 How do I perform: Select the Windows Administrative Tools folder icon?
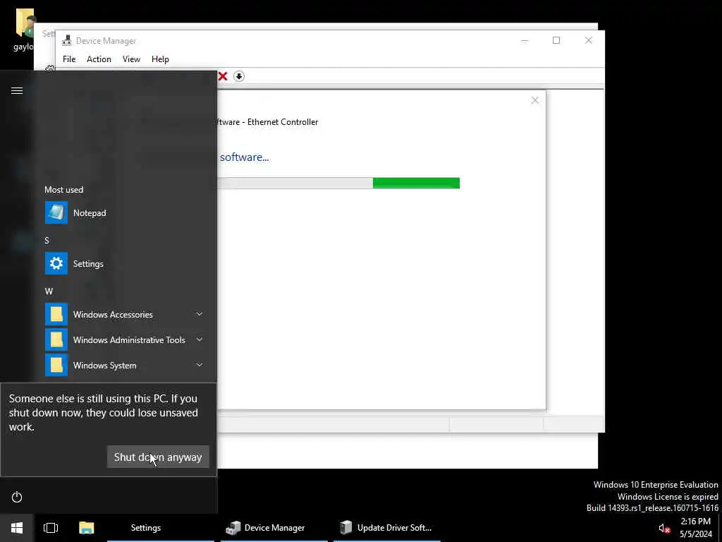coord(56,339)
